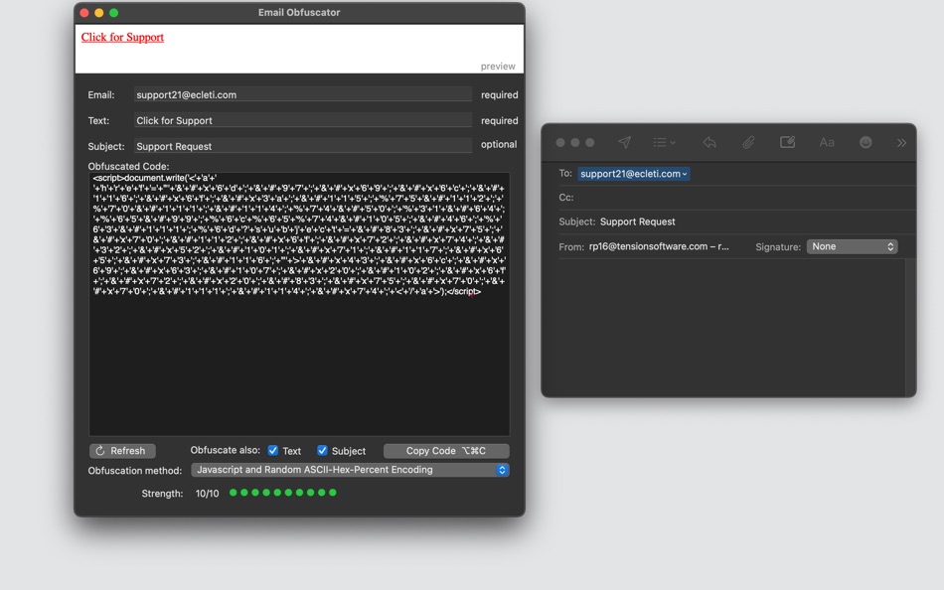Screen dimensions: 944x590
Task: Open the markup/photo insert icon in Mail
Action: 787,142
